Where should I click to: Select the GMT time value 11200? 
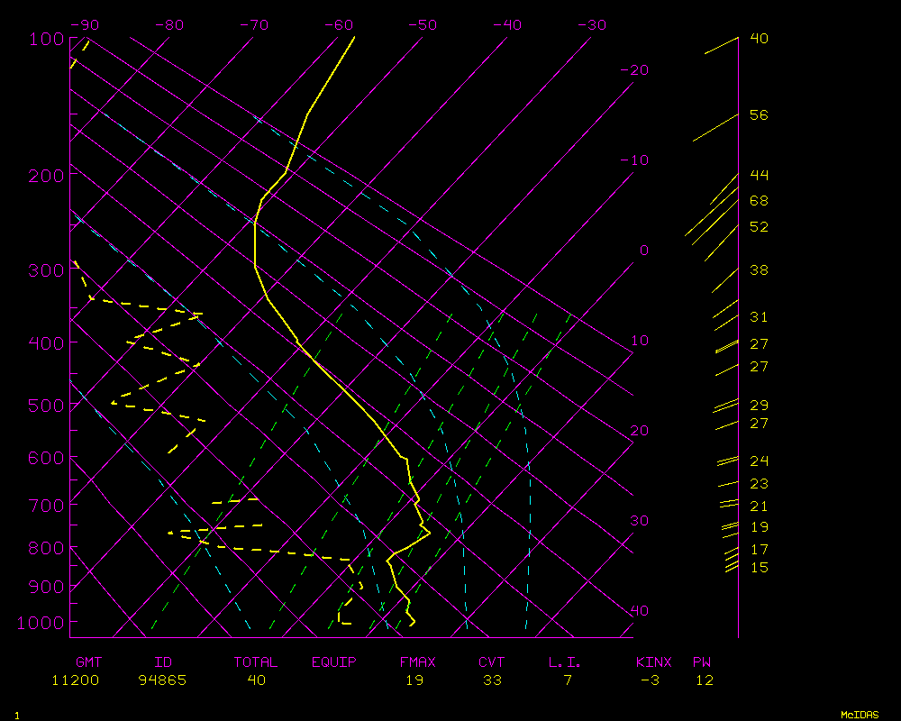coord(76,680)
